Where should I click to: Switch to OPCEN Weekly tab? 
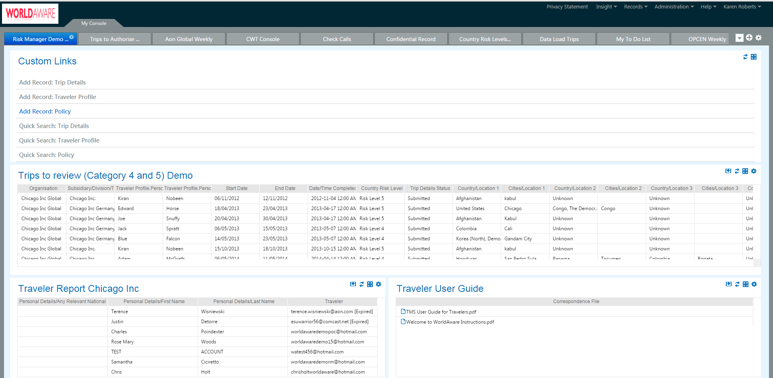[701, 39]
